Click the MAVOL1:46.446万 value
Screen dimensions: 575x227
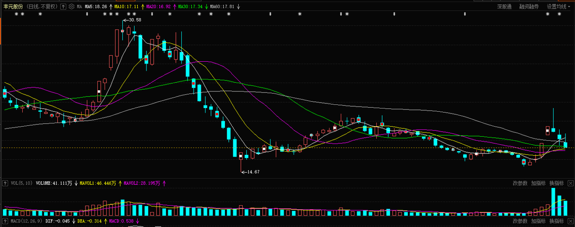98,183
